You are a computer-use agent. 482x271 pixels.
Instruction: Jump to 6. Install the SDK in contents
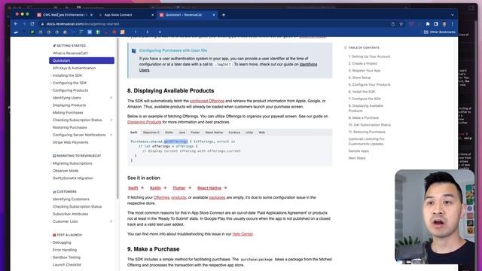(361, 92)
